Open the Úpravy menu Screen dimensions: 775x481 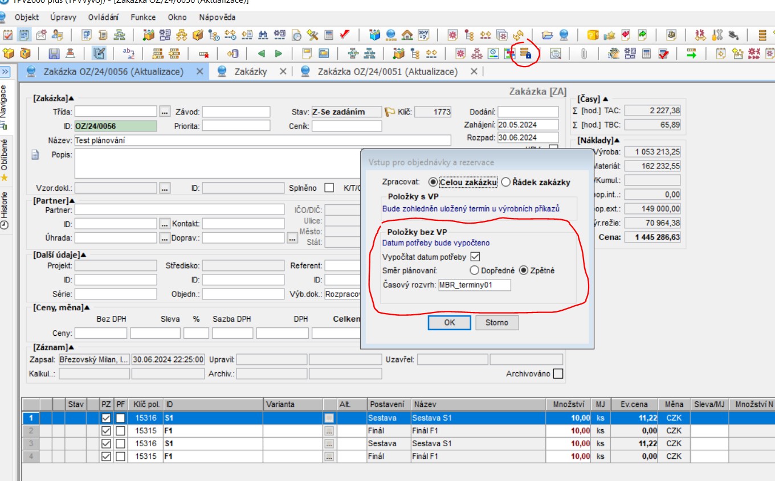(x=63, y=18)
